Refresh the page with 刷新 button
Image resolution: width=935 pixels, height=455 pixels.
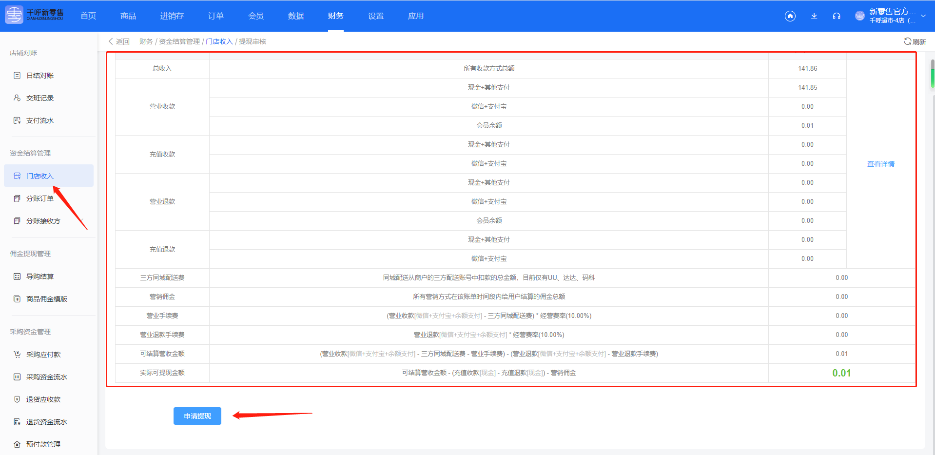click(x=915, y=41)
